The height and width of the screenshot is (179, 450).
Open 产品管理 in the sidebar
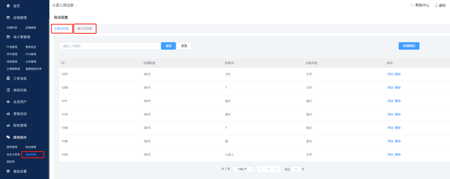tap(12, 47)
